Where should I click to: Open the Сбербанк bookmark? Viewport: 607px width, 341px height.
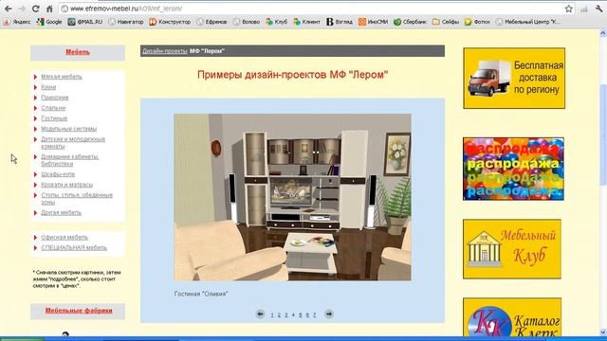pyautogui.click(x=410, y=22)
